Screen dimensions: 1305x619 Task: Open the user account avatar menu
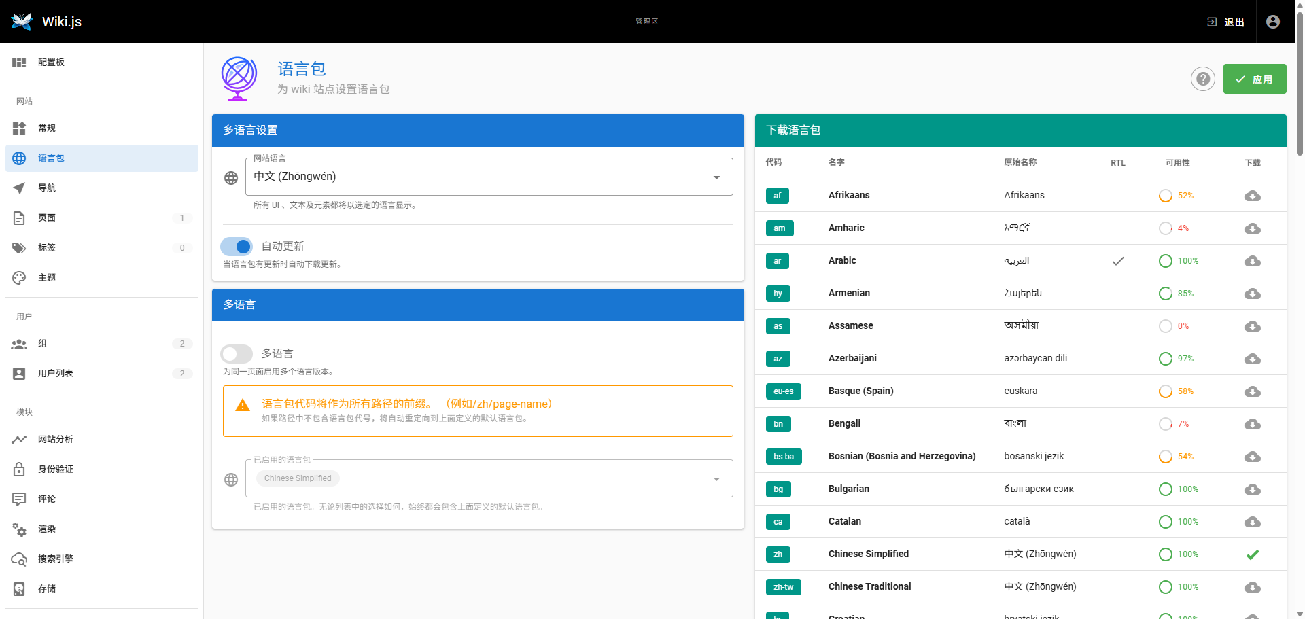pyautogui.click(x=1273, y=22)
